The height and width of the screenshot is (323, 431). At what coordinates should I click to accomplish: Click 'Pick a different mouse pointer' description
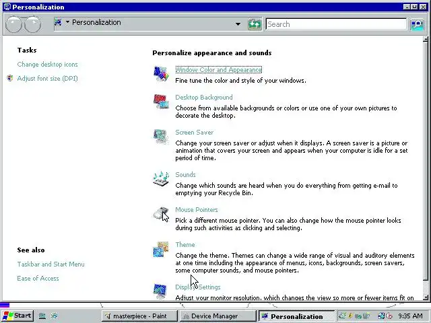288,224
